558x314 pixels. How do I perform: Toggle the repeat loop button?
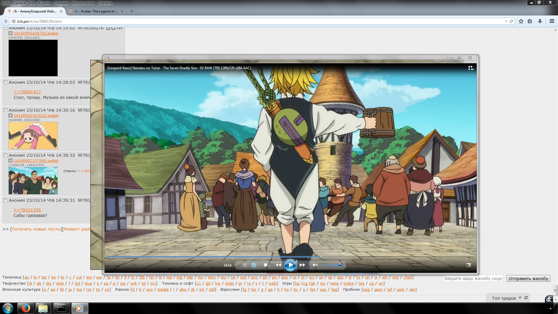click(254, 265)
